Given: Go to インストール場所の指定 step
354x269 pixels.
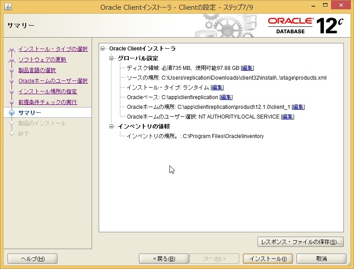Looking at the screenshot, I should coord(48,92).
